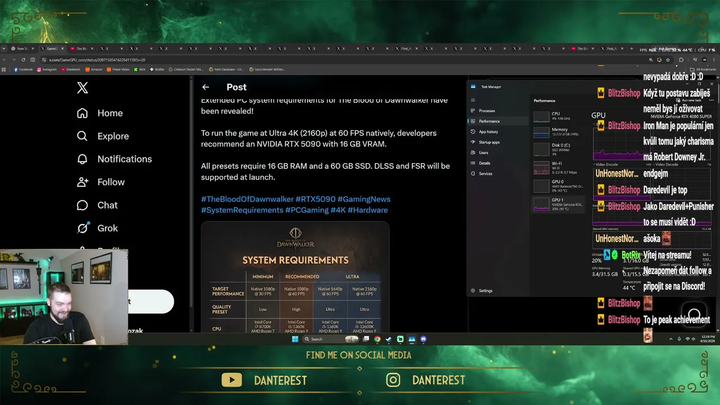Open Notifications in the X sidebar
Screen dimensions: 720x405
pyautogui.click(x=114, y=159)
